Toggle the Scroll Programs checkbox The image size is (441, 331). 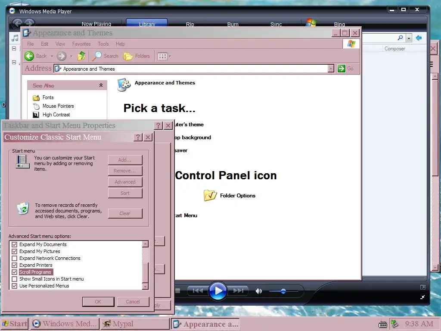click(14, 272)
